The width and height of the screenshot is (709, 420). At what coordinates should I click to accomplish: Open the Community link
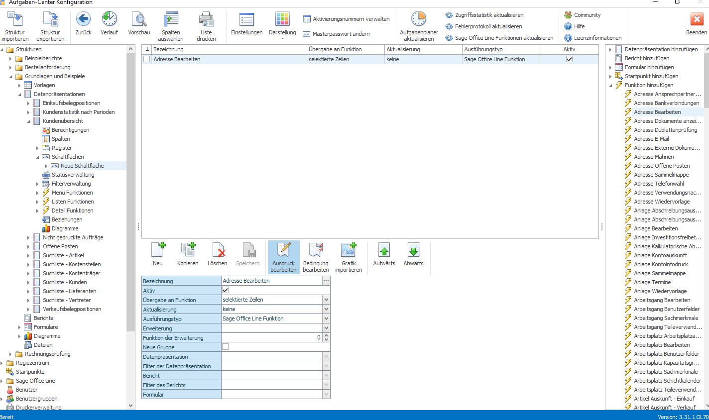click(x=582, y=15)
